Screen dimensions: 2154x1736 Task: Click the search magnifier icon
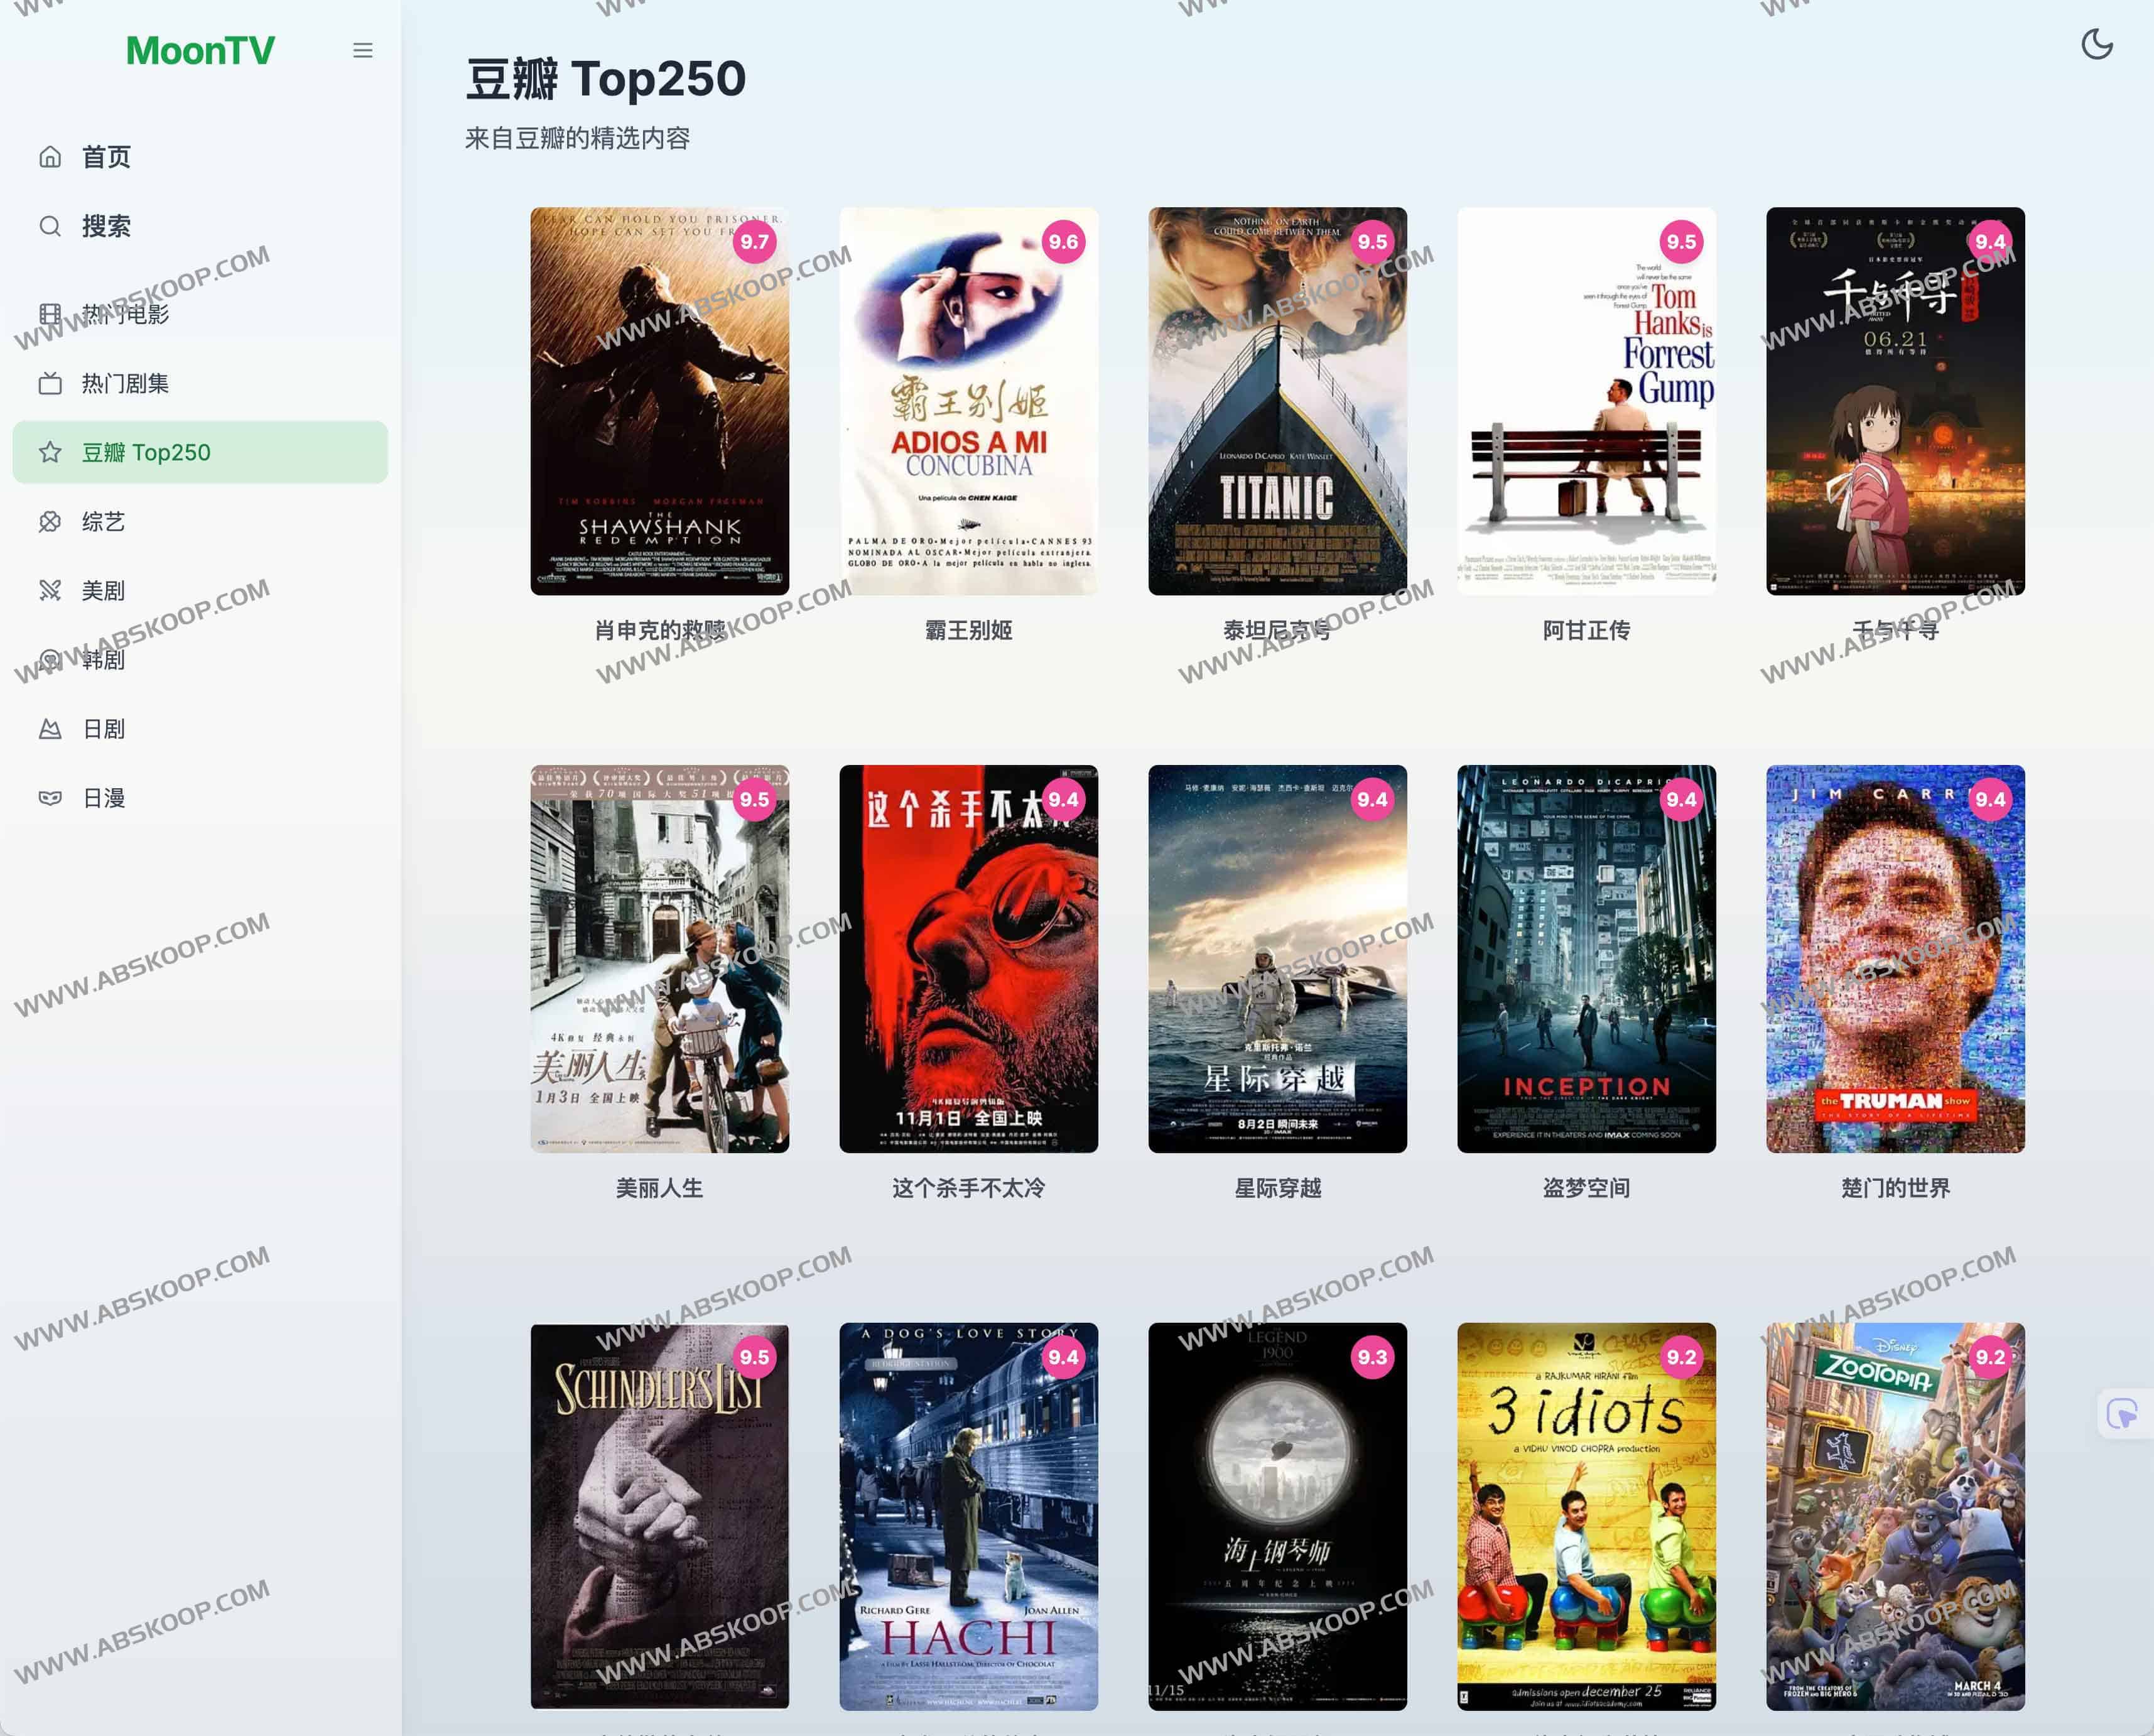(x=50, y=226)
